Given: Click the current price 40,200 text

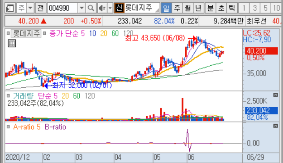Looking at the screenshot, I should click(x=29, y=21).
